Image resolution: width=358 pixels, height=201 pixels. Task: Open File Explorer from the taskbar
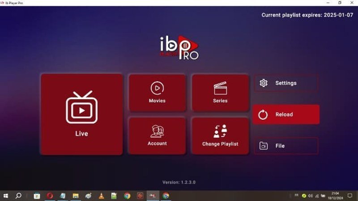click(x=76, y=196)
